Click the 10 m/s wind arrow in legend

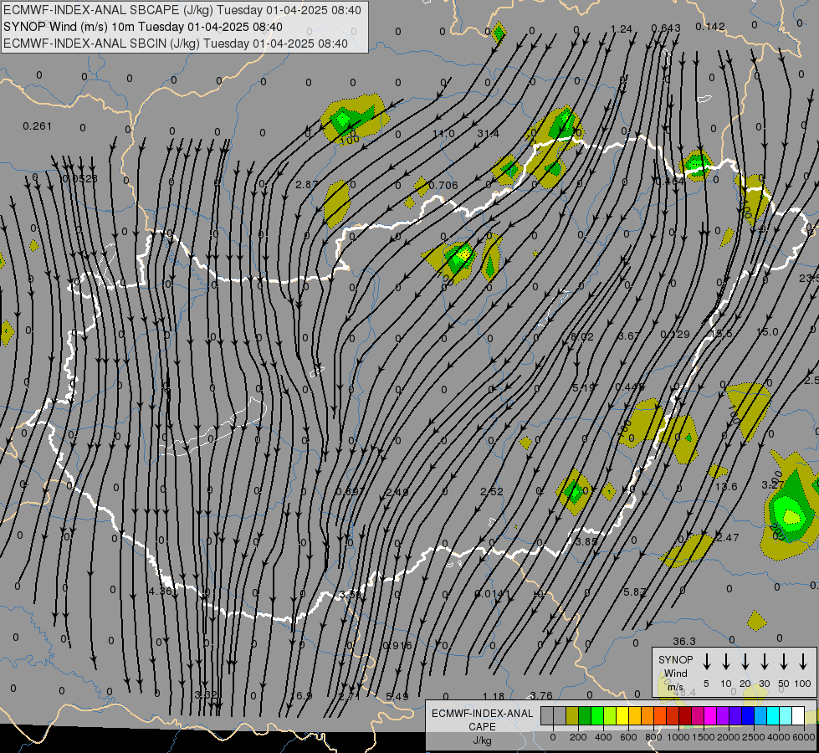pos(725,662)
